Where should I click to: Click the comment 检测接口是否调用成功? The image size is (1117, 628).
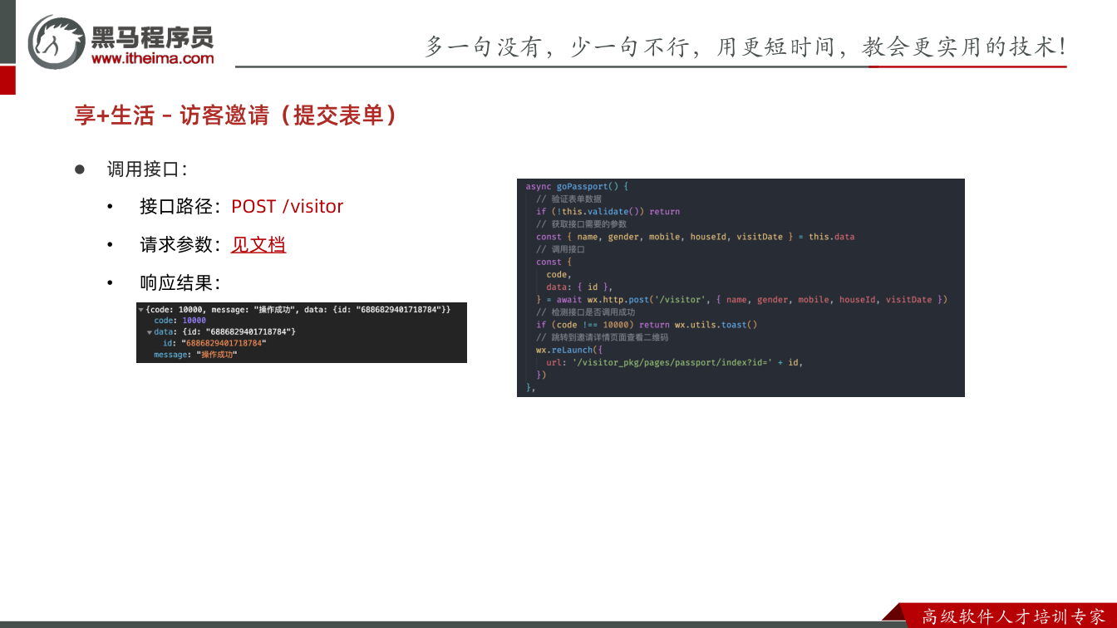585,312
